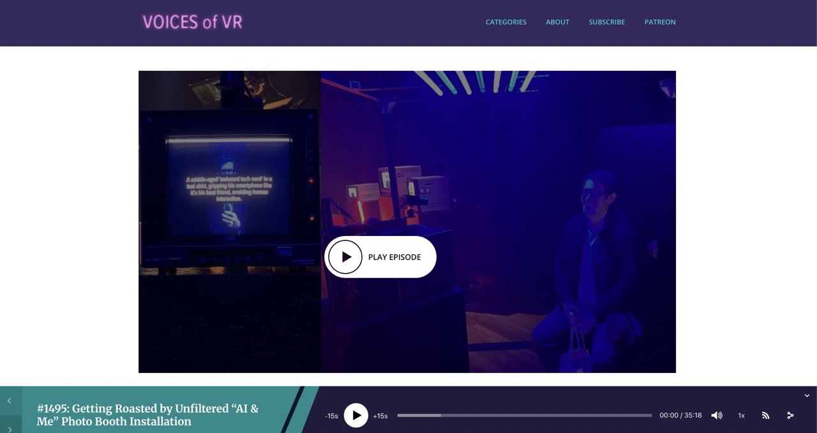This screenshot has height=433, width=817.
Task: Go to the SUBSCRIBE page
Action: pos(606,22)
